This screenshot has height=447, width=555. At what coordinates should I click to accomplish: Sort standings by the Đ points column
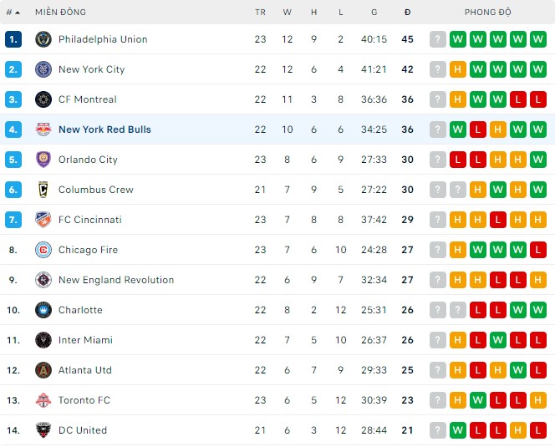pos(407,13)
